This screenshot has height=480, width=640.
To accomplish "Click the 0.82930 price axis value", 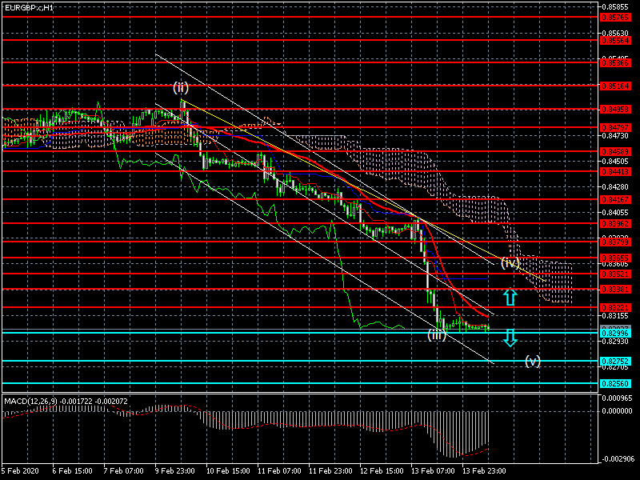I will tap(615, 342).
